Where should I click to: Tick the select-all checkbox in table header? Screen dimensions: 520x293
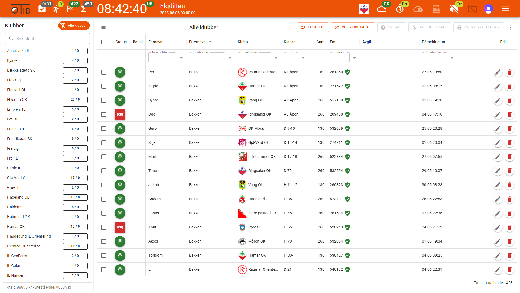tap(104, 42)
